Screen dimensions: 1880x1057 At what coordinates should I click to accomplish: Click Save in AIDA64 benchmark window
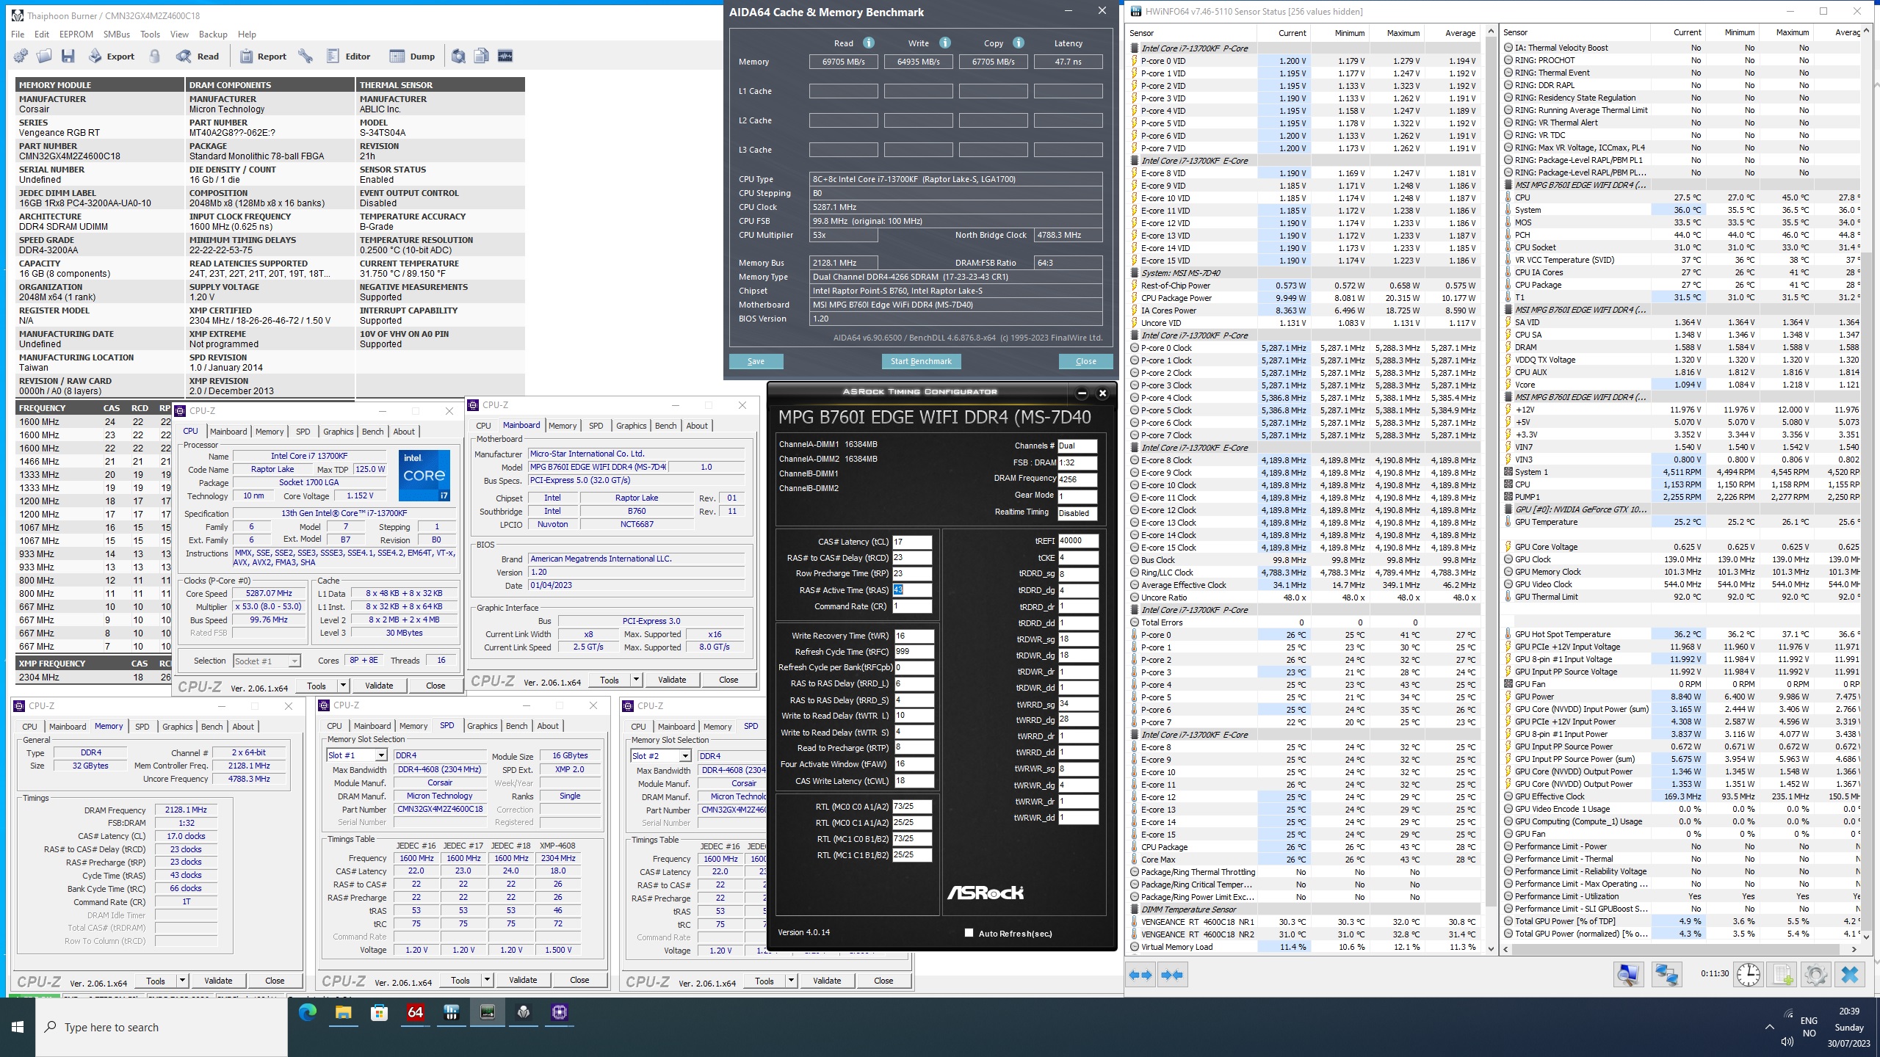pos(756,361)
